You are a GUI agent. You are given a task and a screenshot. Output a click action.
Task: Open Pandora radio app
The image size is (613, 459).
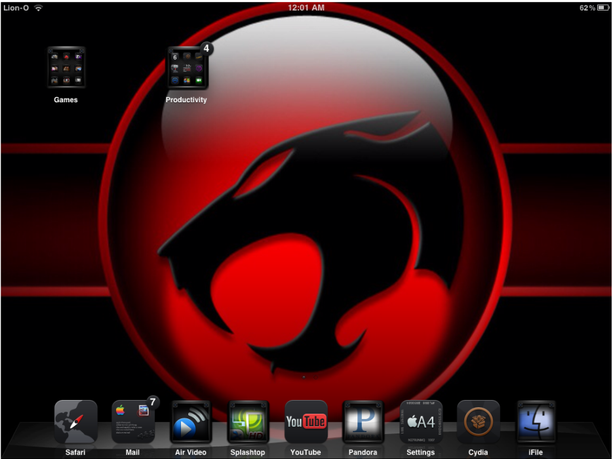[363, 422]
